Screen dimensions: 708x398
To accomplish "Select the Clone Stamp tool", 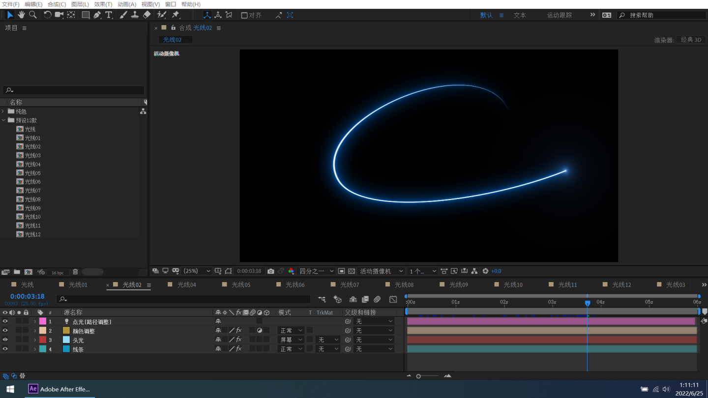I will pos(135,15).
